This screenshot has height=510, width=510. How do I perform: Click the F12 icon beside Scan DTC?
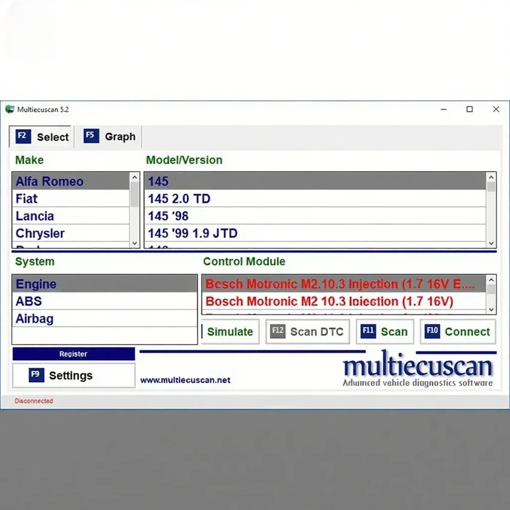278,331
